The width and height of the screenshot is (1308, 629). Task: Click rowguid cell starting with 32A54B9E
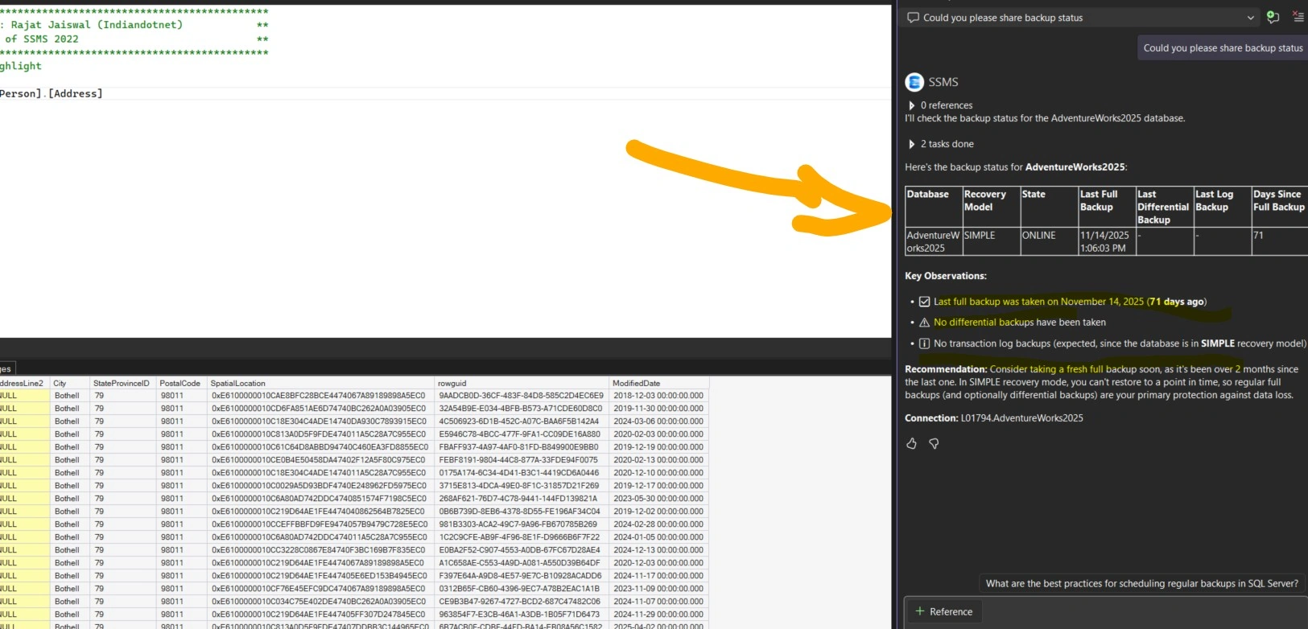click(521, 409)
